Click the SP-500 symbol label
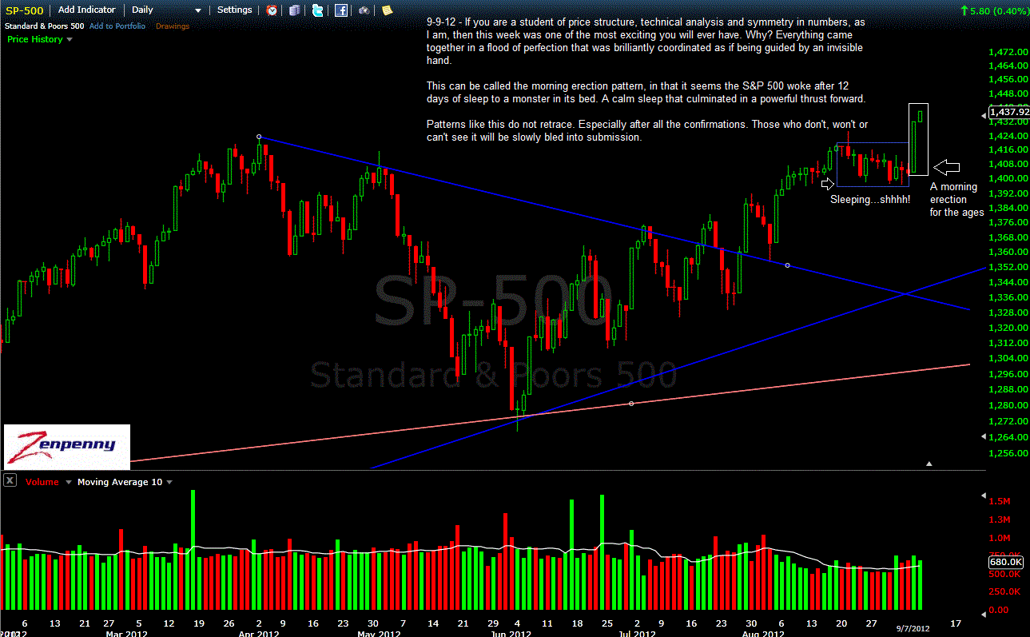 25,10
